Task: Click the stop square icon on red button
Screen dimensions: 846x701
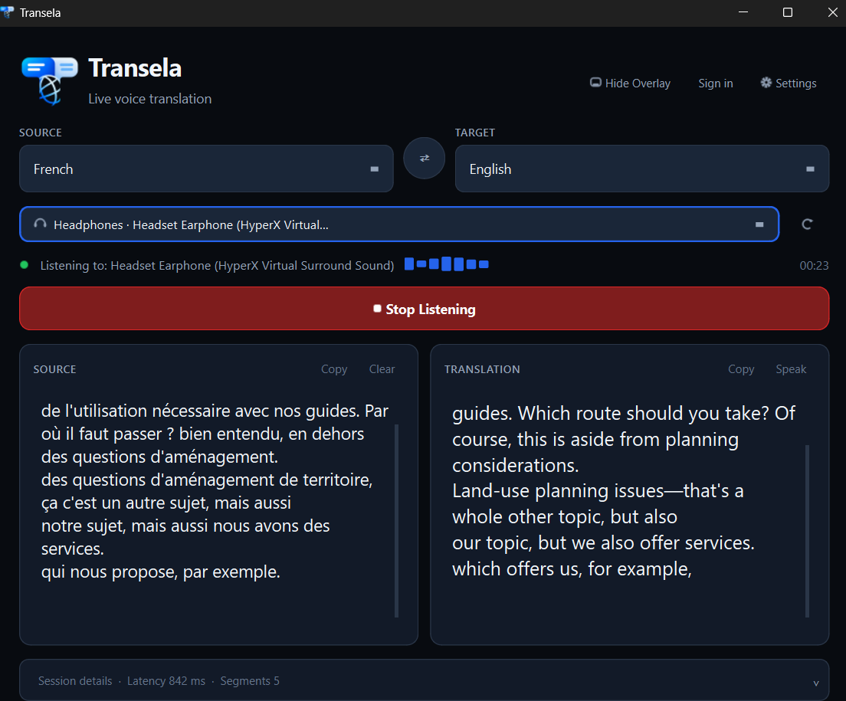Action: 377,309
